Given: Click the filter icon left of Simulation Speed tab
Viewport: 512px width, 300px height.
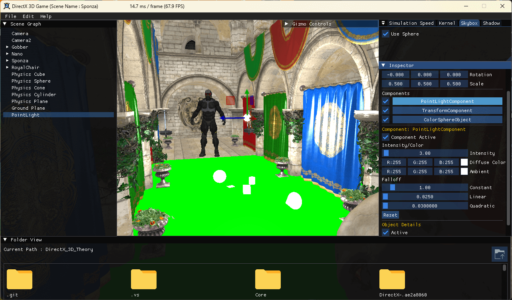Looking at the screenshot, I should tap(384, 23).
